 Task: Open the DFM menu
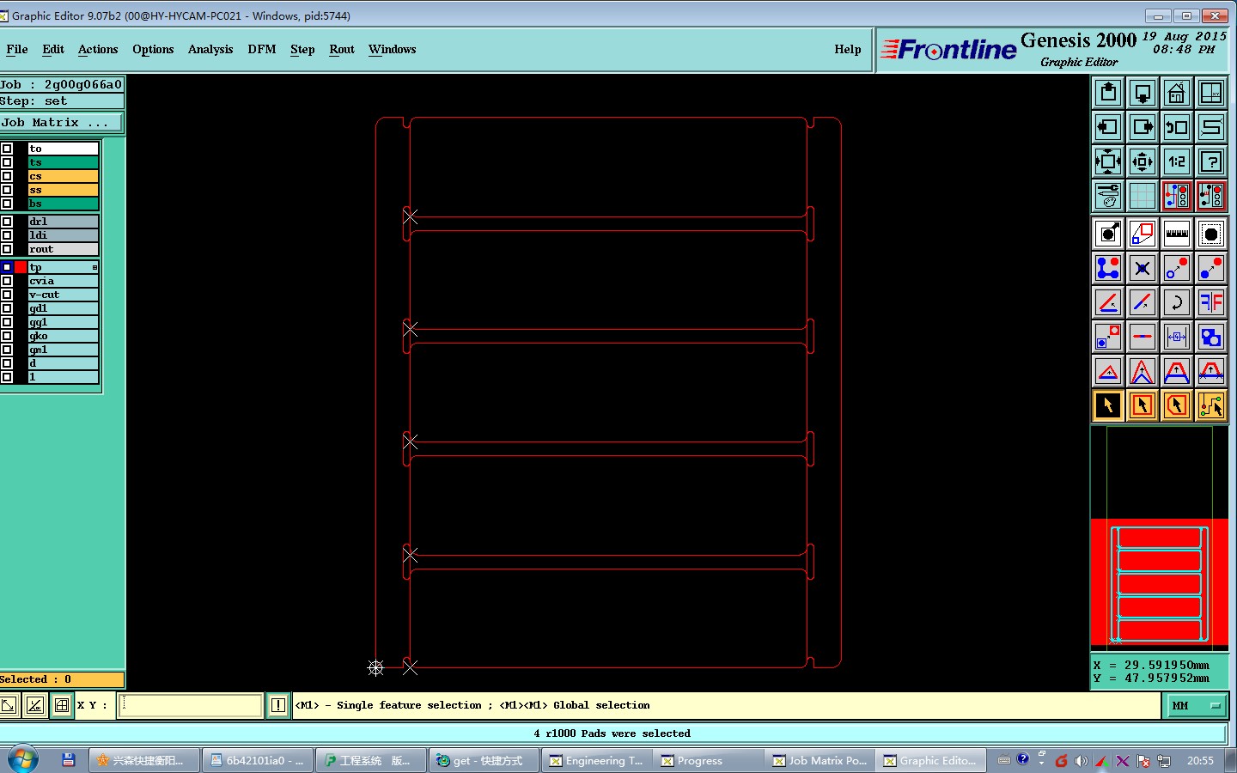pyautogui.click(x=262, y=50)
